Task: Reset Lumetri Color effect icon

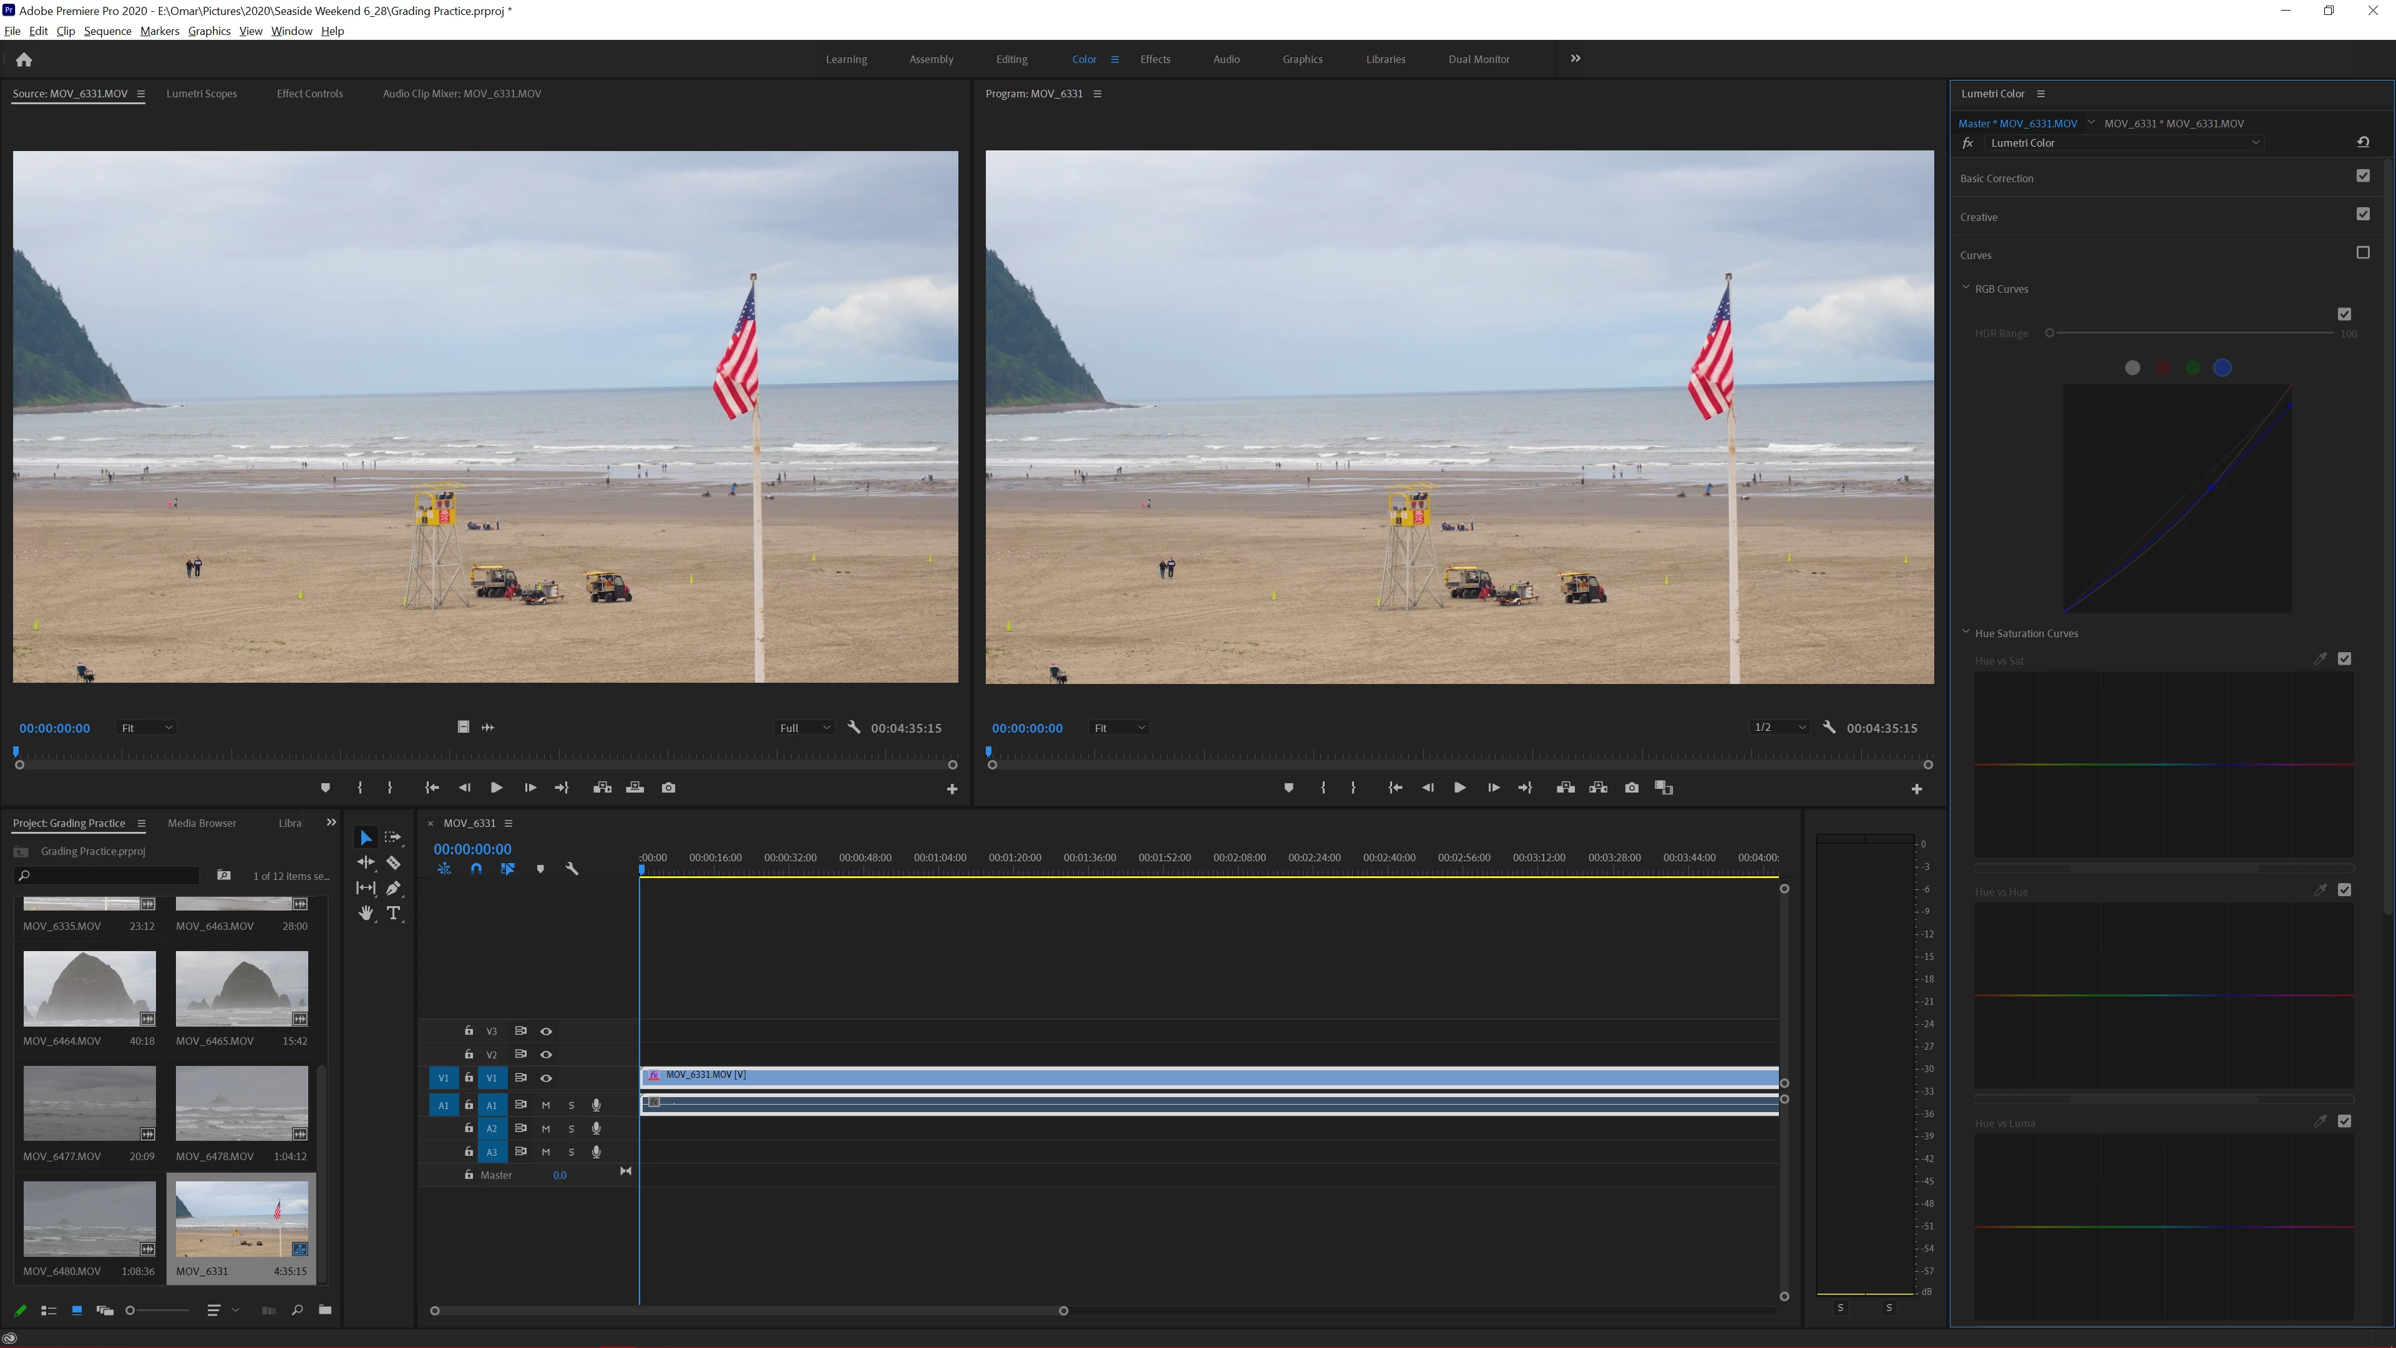Action: pos(2362,142)
